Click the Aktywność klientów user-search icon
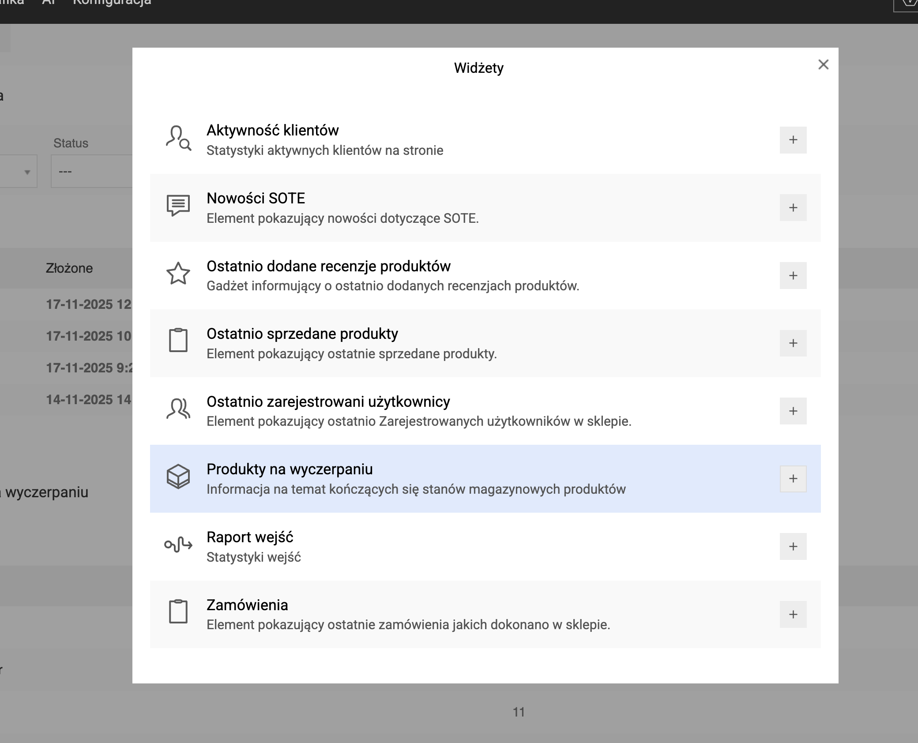Image resolution: width=918 pixels, height=743 pixels. coord(178,139)
